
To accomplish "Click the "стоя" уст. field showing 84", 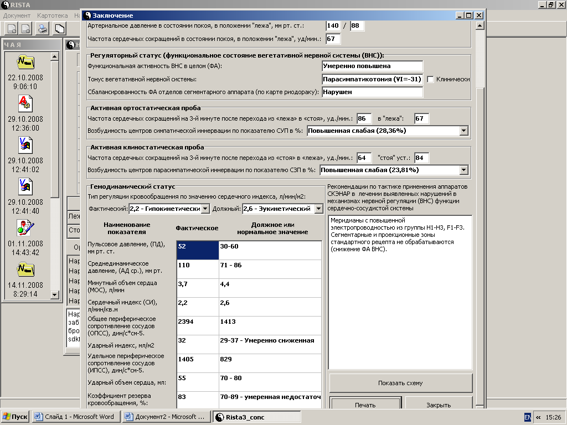I will point(421,158).
